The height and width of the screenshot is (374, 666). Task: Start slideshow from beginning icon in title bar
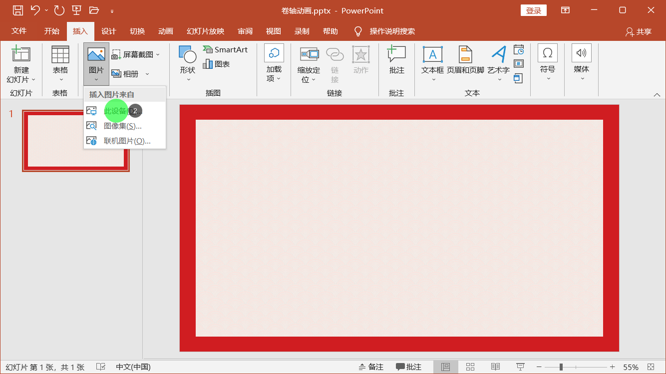[x=76, y=10]
